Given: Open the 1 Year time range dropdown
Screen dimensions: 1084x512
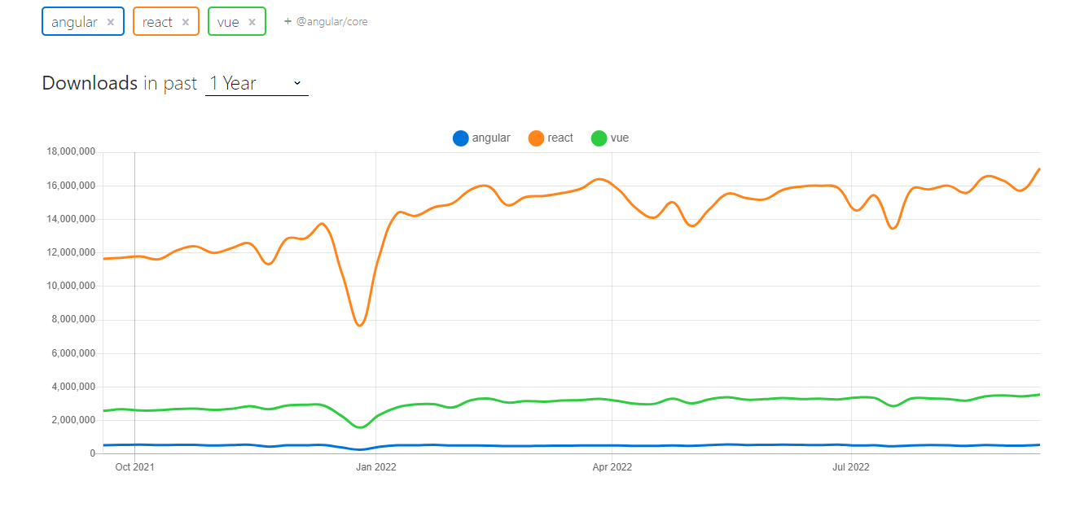Looking at the screenshot, I should tap(256, 83).
